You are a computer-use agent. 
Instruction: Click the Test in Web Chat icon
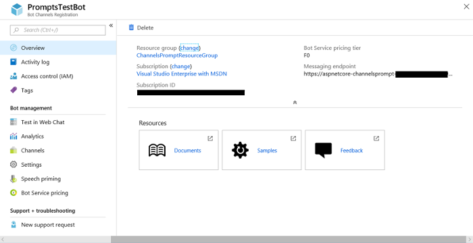(x=14, y=122)
